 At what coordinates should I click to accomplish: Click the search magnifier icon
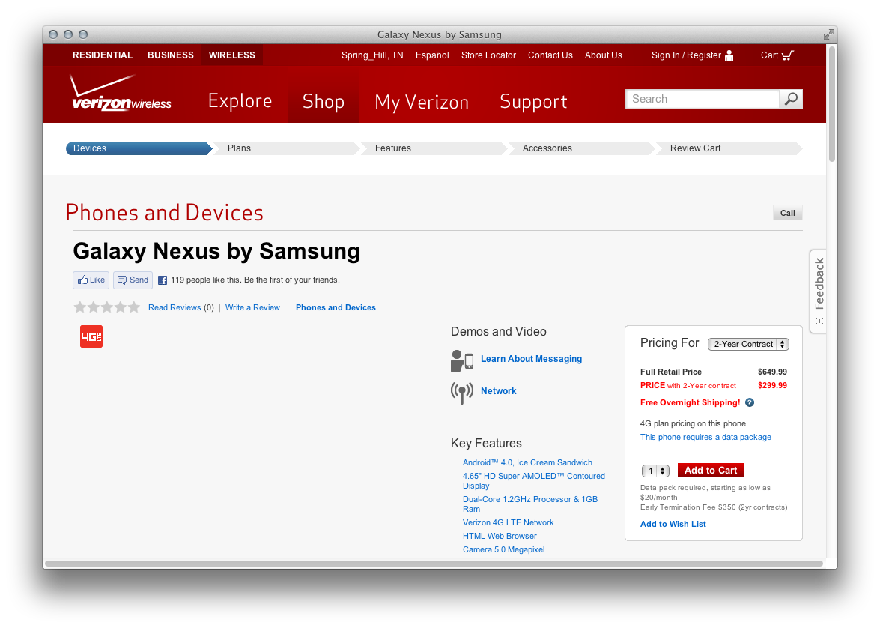tap(791, 99)
